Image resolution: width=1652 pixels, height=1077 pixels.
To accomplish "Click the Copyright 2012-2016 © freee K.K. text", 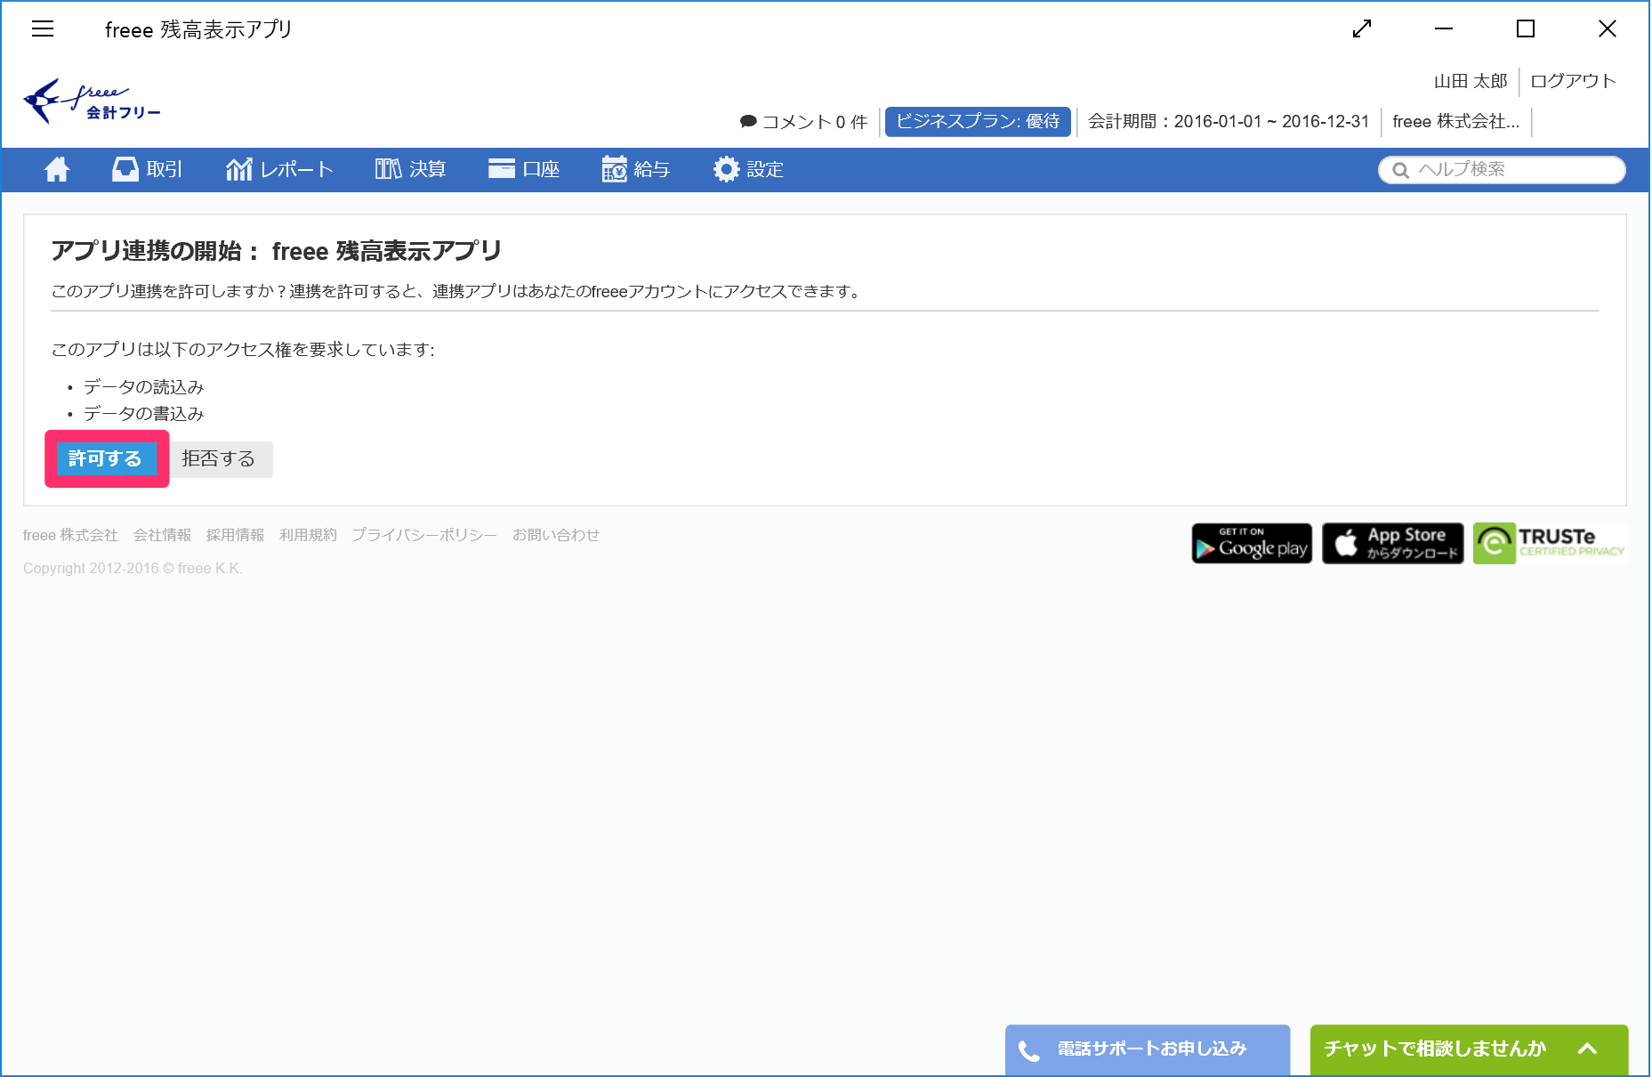I will tap(133, 569).
